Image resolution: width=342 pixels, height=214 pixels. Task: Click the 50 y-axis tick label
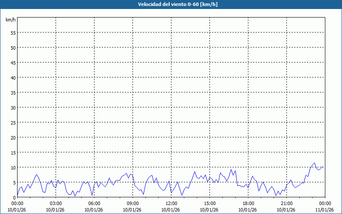coord(13,48)
